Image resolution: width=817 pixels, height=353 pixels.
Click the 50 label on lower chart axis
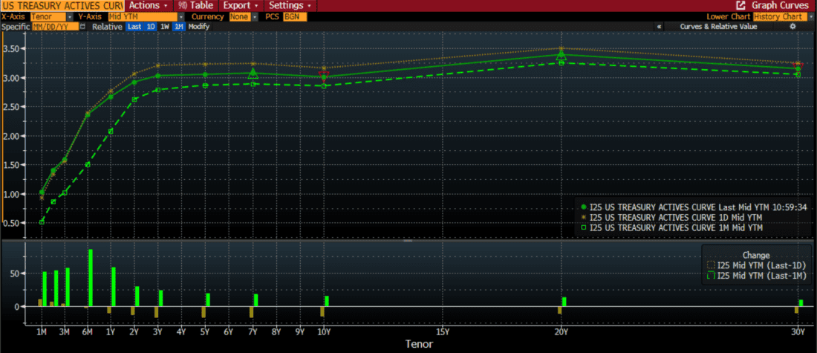pyautogui.click(x=16, y=273)
